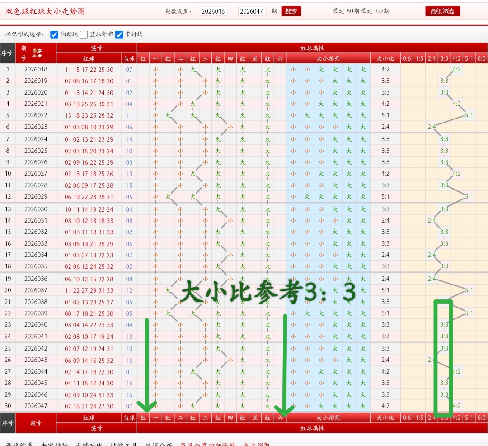488x446 pixels.
Task: Click the 5:1 marker in period 2026022 row
Action: [x=469, y=115]
